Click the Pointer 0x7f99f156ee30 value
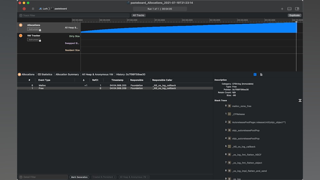Image resolution: width=320 pixels, height=180 pixels. (x=240, y=90)
